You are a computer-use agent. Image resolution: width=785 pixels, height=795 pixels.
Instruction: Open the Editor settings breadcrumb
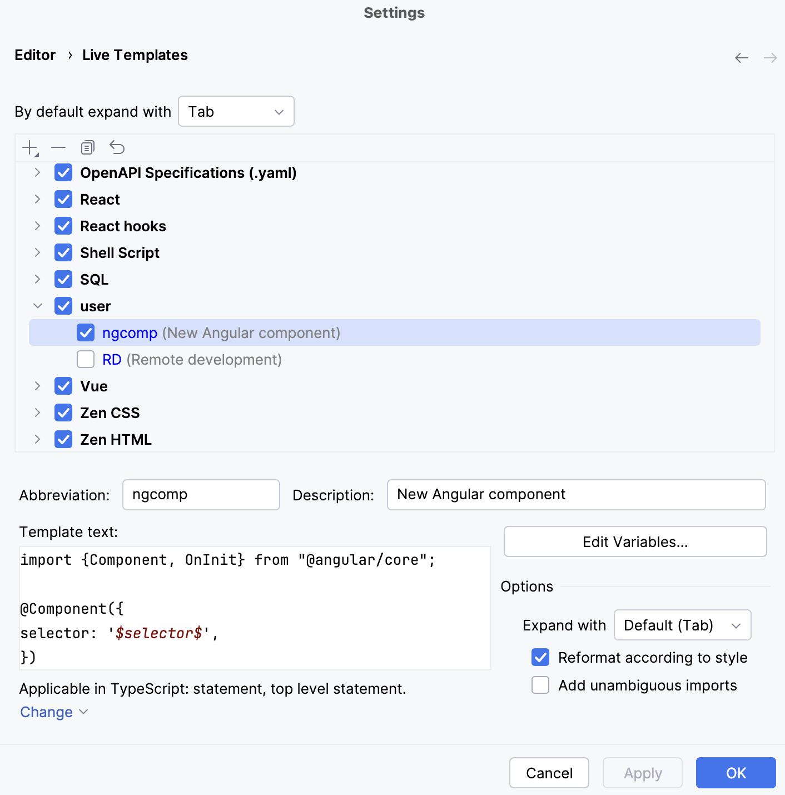click(x=35, y=54)
